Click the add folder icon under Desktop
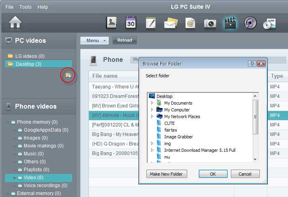The width and height of the screenshot is (288, 197). pyautogui.click(x=68, y=75)
